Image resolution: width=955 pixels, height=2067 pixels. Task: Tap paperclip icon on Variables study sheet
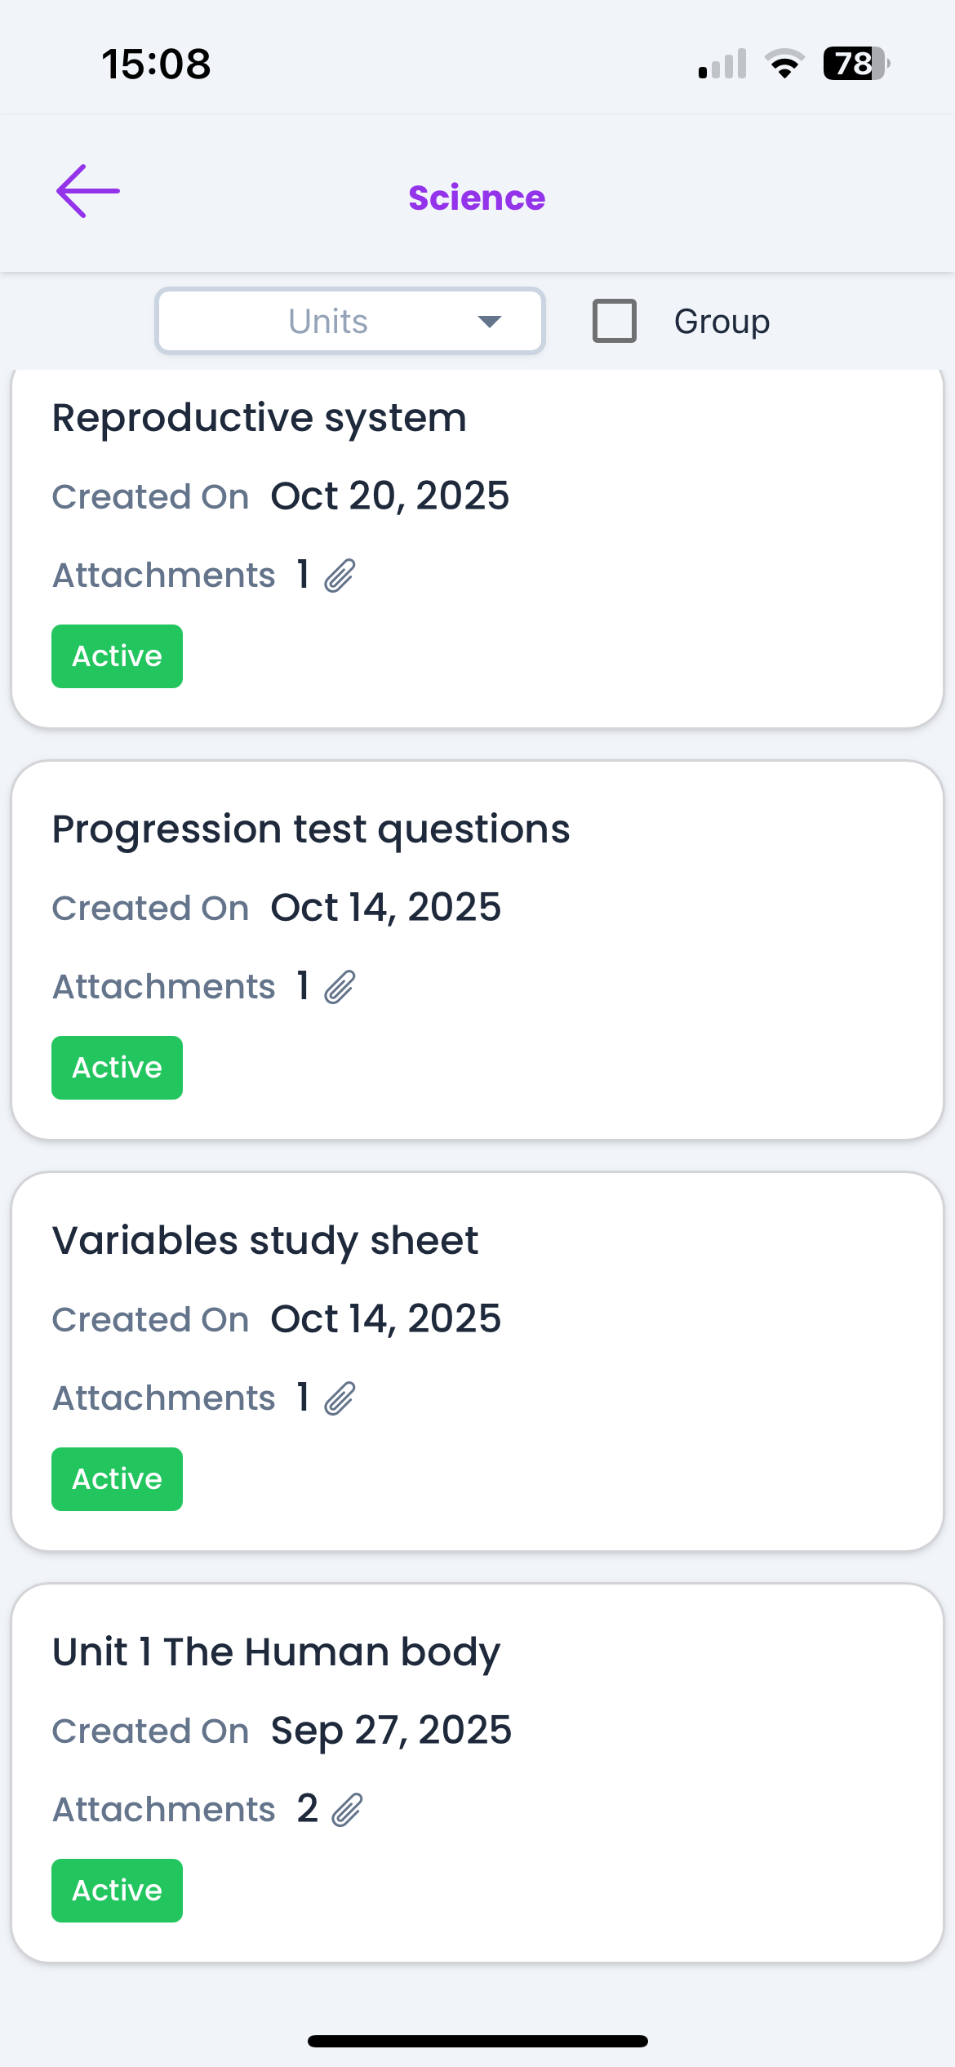coord(340,1398)
